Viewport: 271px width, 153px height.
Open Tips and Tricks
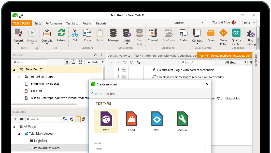point(224,22)
